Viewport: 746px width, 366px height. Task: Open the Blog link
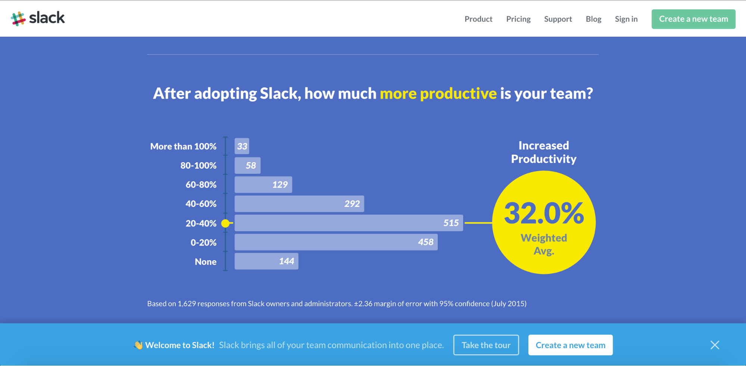pos(593,19)
